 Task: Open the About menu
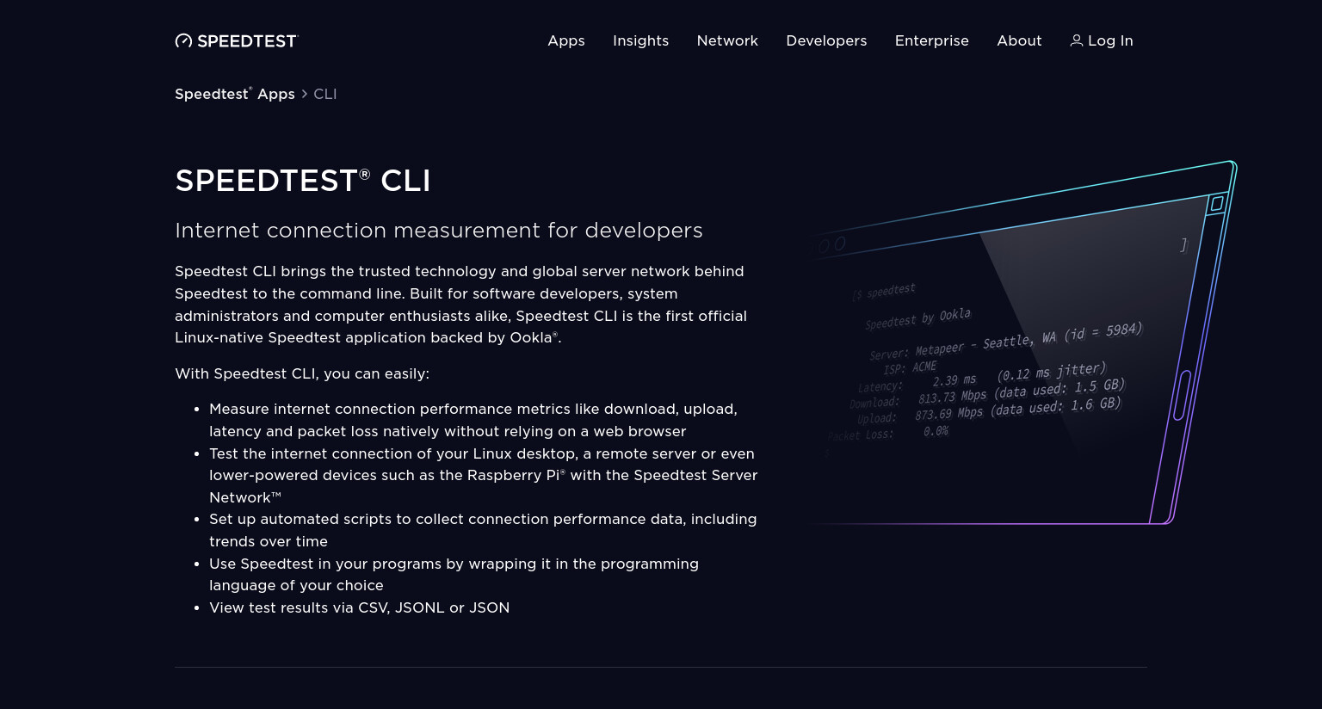pos(1019,40)
